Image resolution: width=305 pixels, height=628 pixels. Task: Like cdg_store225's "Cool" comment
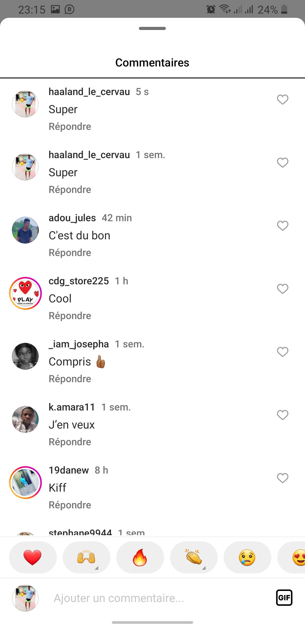coord(282,289)
